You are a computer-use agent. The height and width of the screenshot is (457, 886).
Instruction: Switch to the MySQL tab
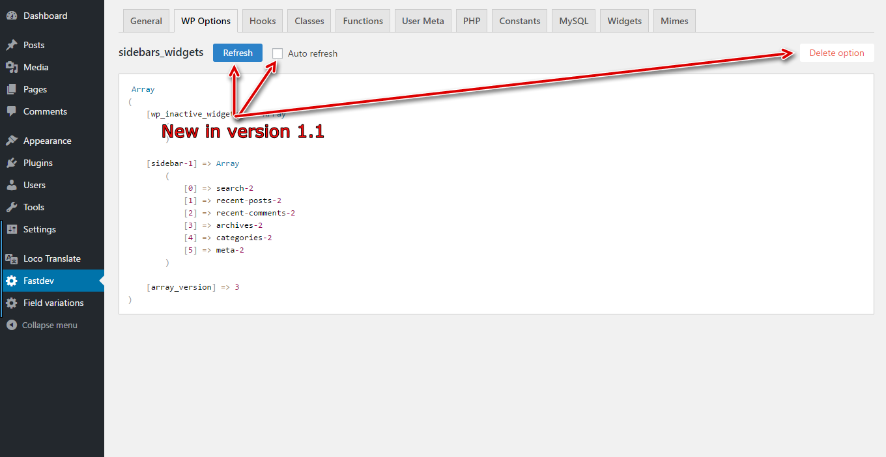pyautogui.click(x=574, y=21)
